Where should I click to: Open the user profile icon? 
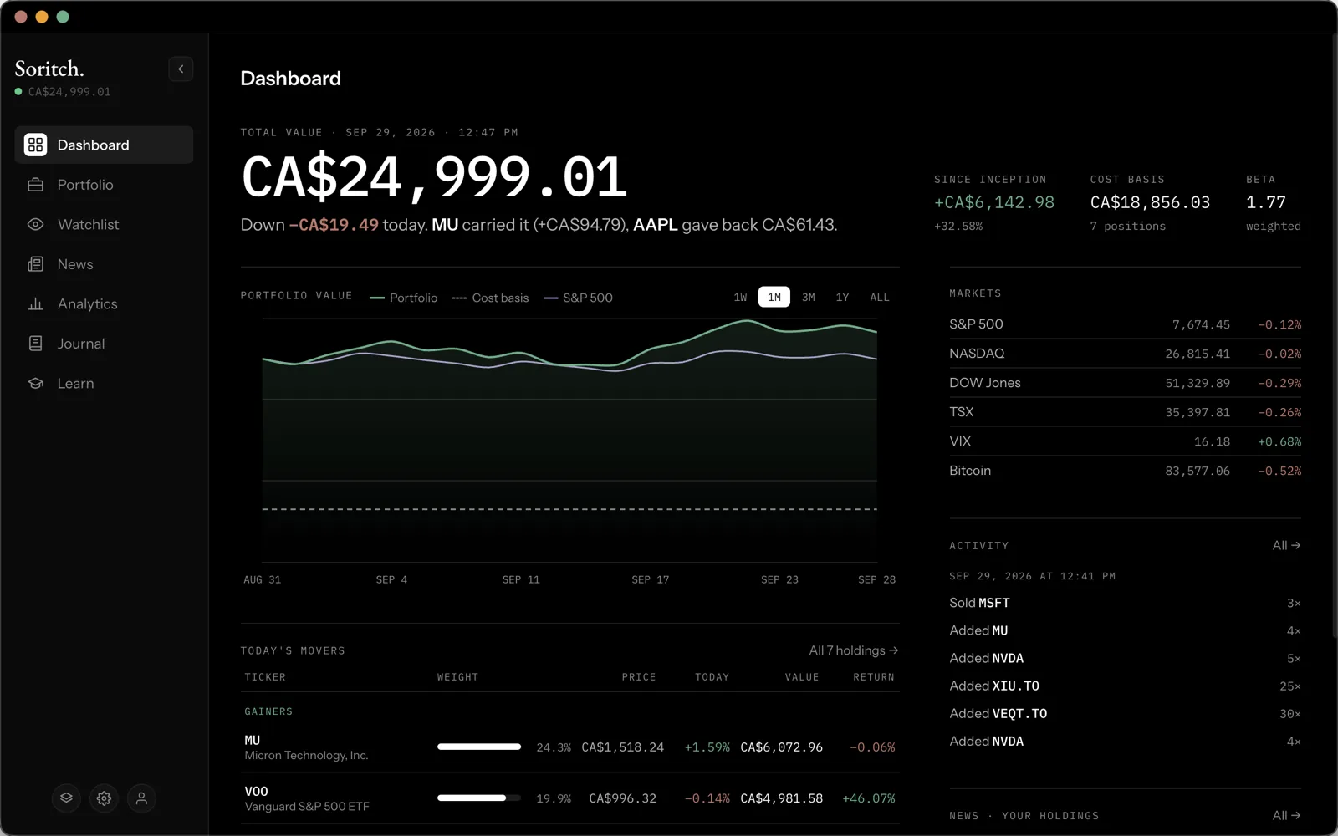pyautogui.click(x=141, y=798)
